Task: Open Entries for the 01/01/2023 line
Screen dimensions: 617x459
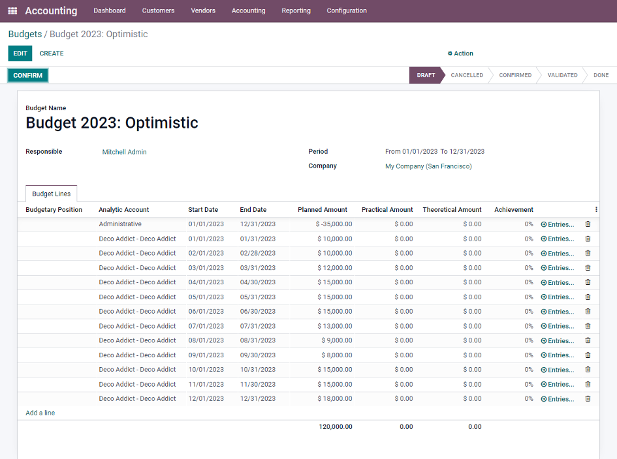Action: pyautogui.click(x=557, y=239)
